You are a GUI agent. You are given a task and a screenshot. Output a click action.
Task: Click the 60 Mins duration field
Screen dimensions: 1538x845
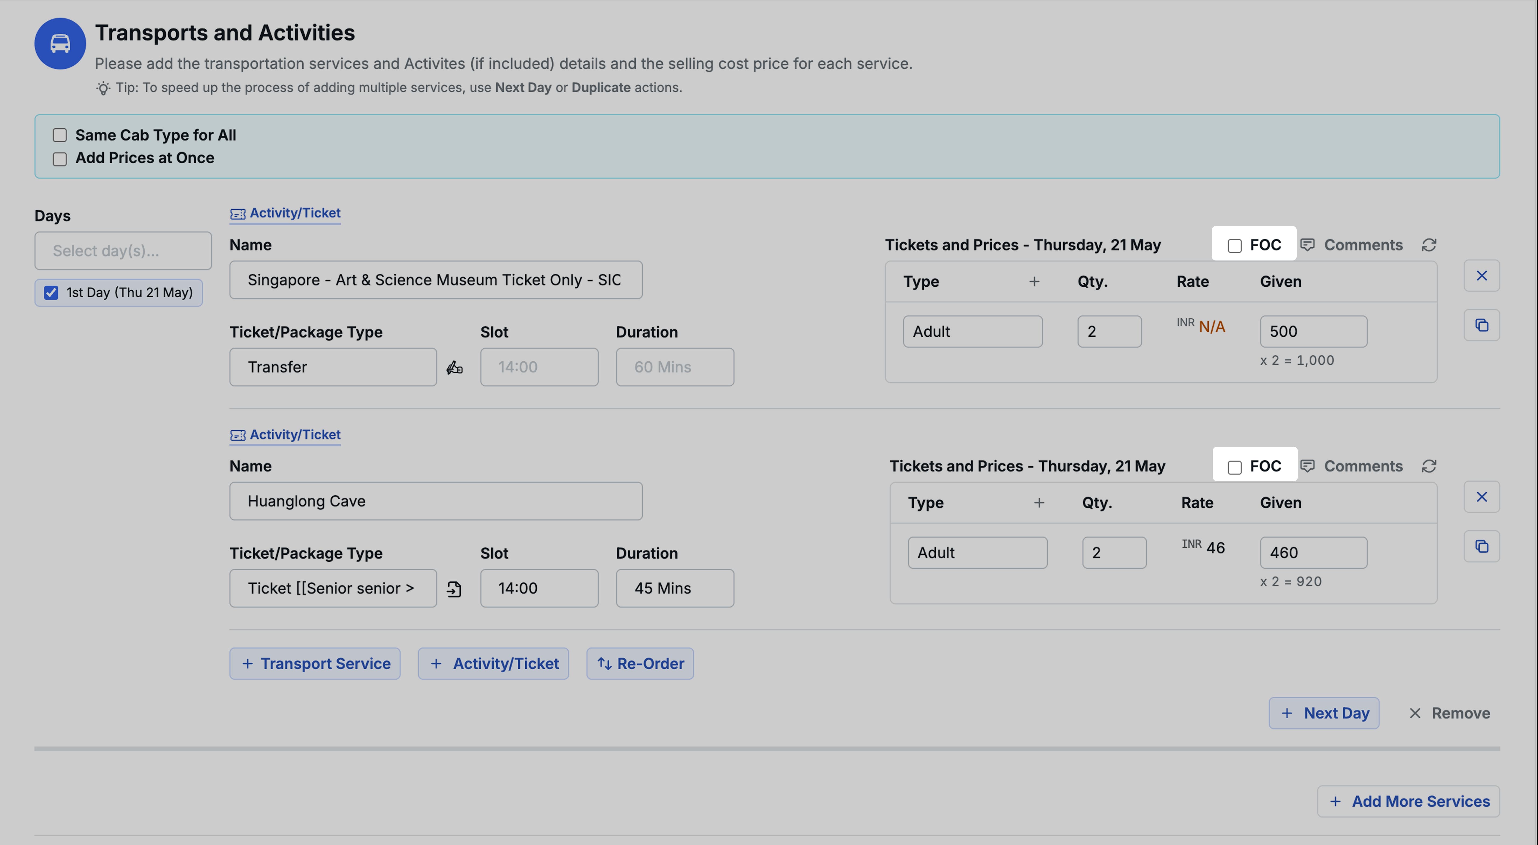[675, 368]
